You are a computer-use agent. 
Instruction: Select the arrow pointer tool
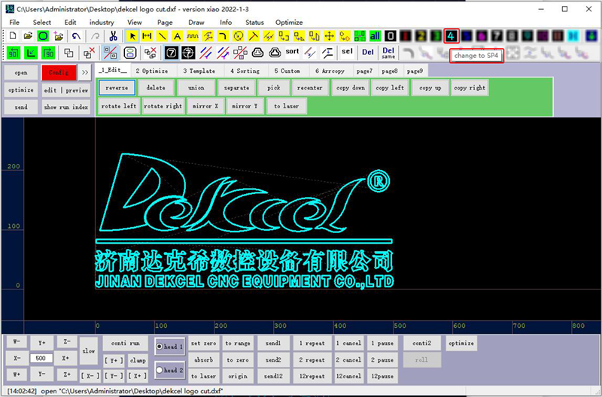(132, 36)
